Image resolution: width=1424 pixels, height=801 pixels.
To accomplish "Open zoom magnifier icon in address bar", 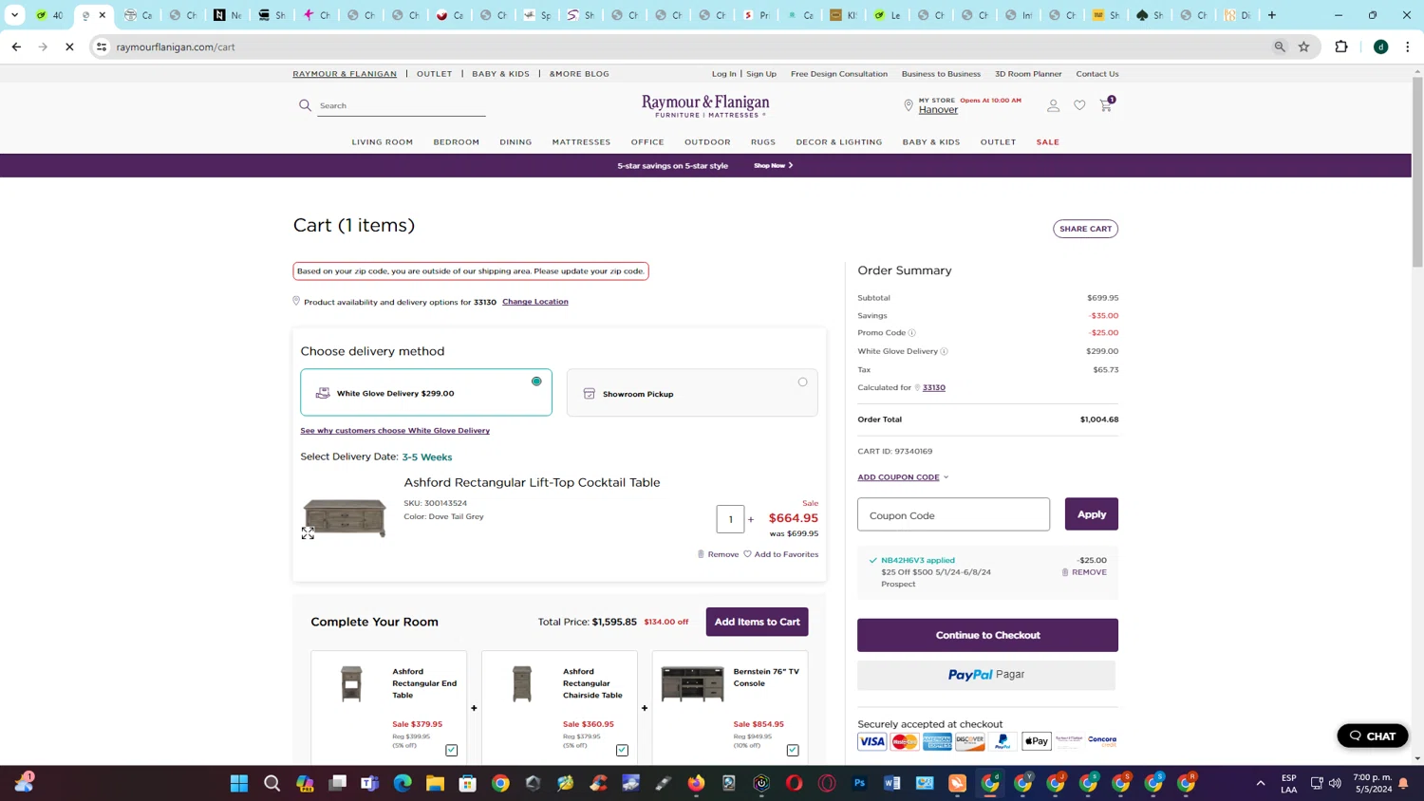I will click(1280, 47).
